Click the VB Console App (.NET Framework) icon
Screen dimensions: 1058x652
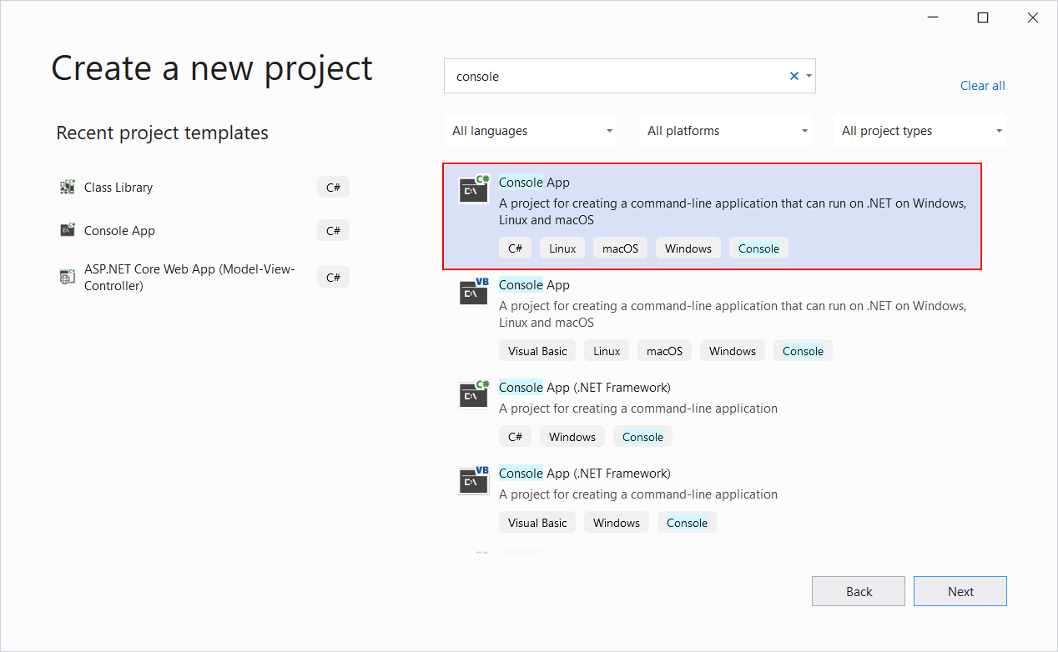pos(473,480)
